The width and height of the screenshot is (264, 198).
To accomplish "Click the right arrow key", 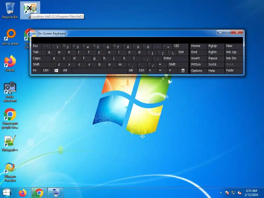I will pos(172,71).
